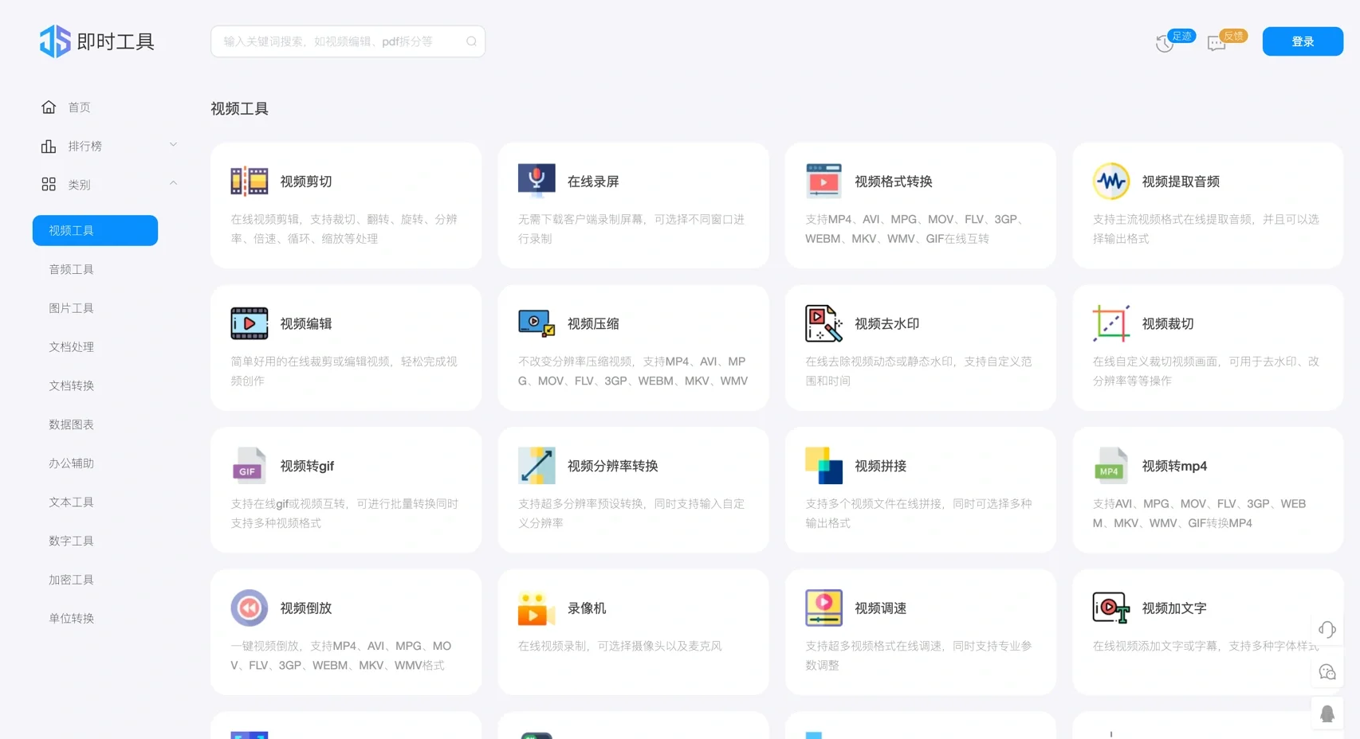Open the 视频格式转换 play-button icon
This screenshot has width=1360, height=739.
[x=823, y=180]
